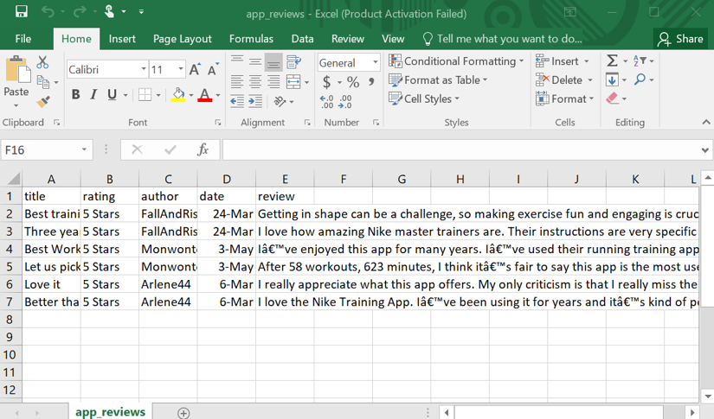714x419 pixels.
Task: Middle align cell contents
Action: pyautogui.click(x=255, y=61)
